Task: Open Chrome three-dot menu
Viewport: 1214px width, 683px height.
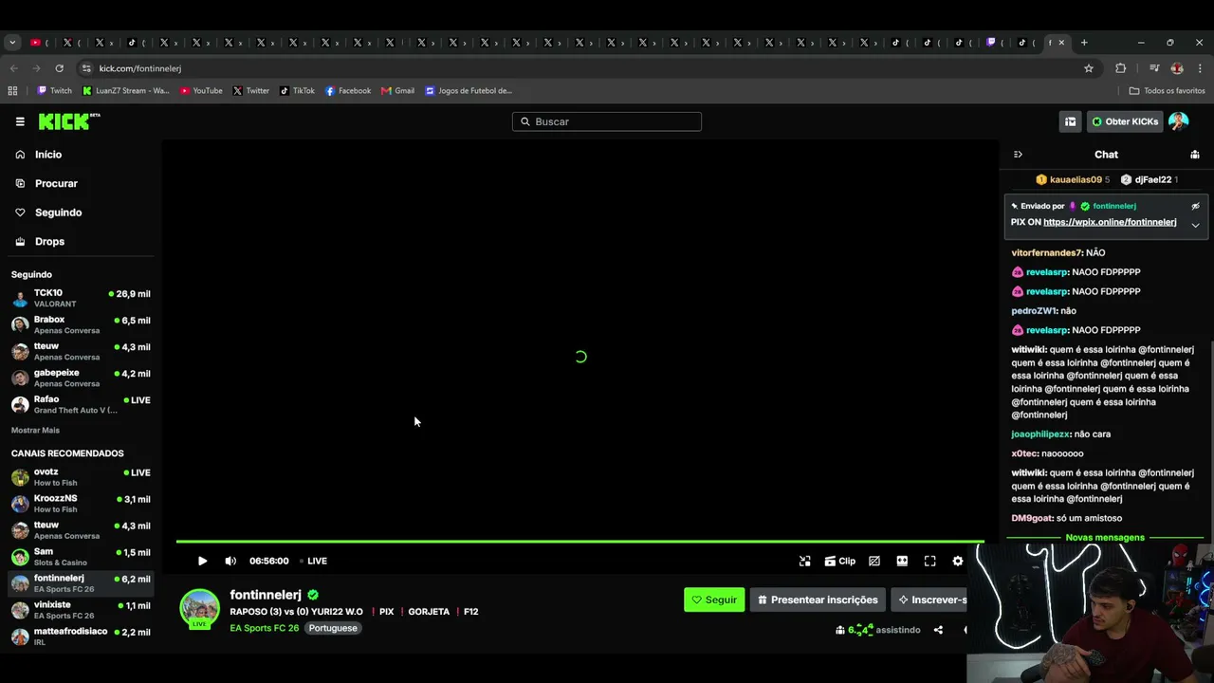Action: click(x=1200, y=68)
